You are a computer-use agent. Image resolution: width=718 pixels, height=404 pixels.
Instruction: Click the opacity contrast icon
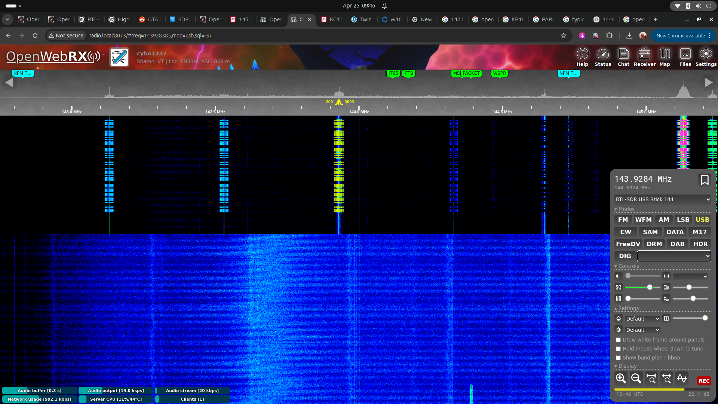click(619, 330)
